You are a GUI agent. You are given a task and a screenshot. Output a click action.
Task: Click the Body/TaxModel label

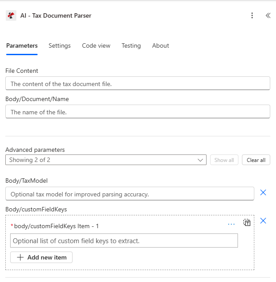click(27, 180)
